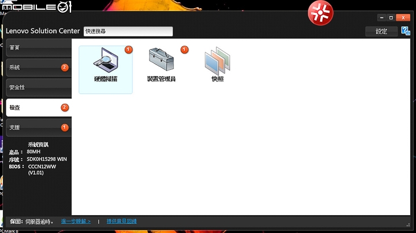Select the 檢查 checkup tab
Viewport: 416px width, 233px height.
(39, 107)
